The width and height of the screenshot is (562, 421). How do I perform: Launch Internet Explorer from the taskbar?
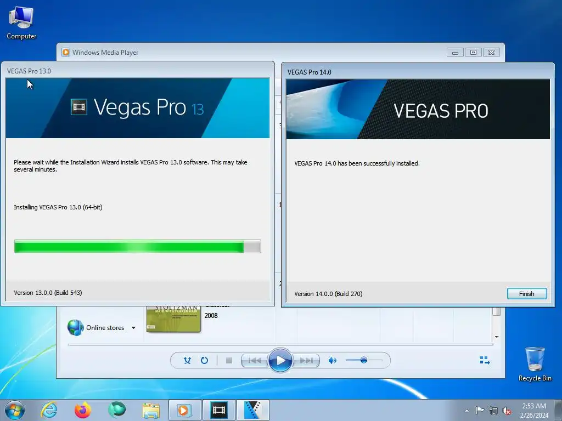pos(49,410)
